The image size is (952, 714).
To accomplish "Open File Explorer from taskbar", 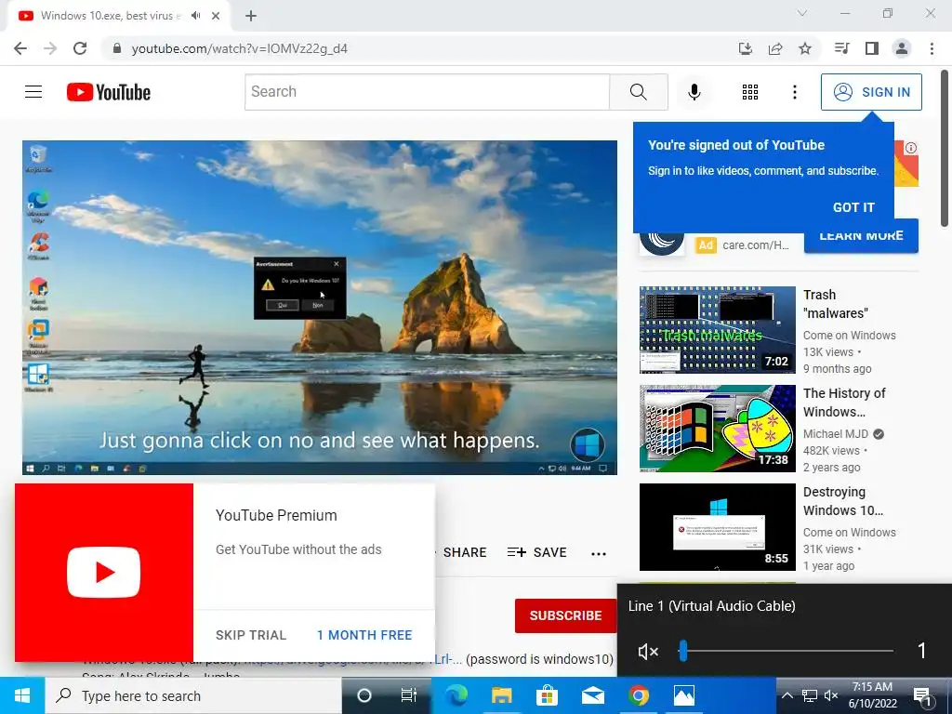I will pos(501,695).
